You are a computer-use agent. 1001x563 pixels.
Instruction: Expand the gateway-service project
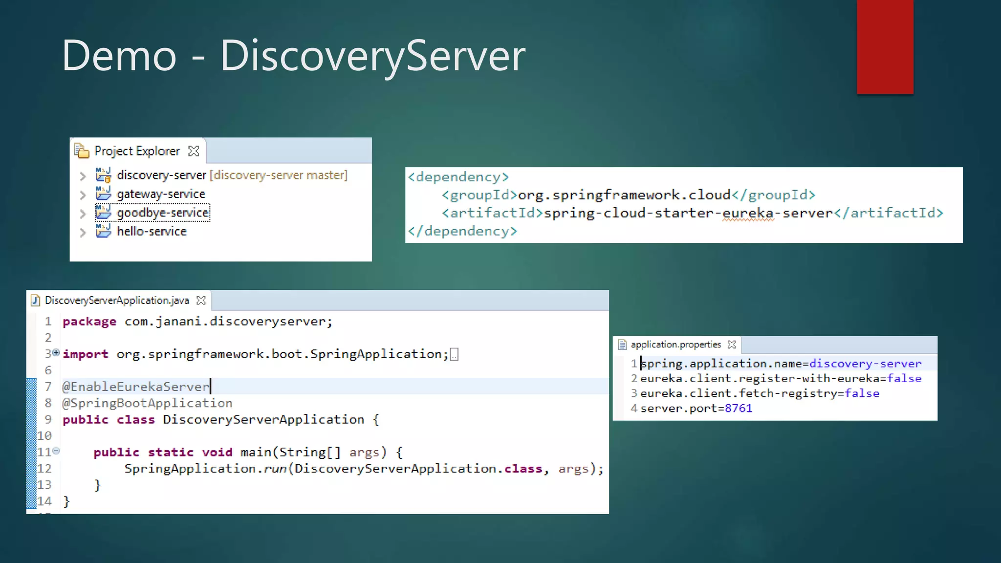[83, 195]
